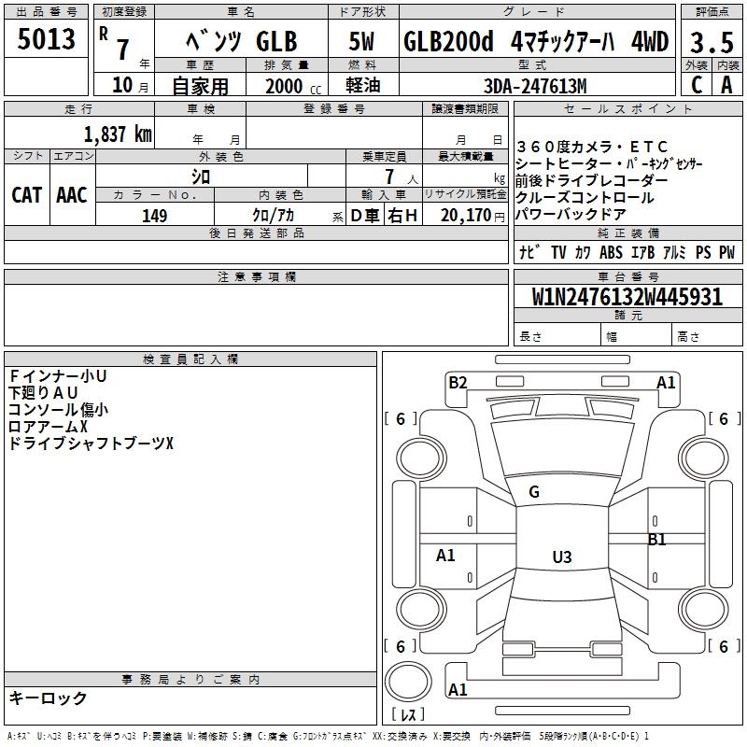
Task: Select the exterior grade C cell
Action: click(x=696, y=86)
